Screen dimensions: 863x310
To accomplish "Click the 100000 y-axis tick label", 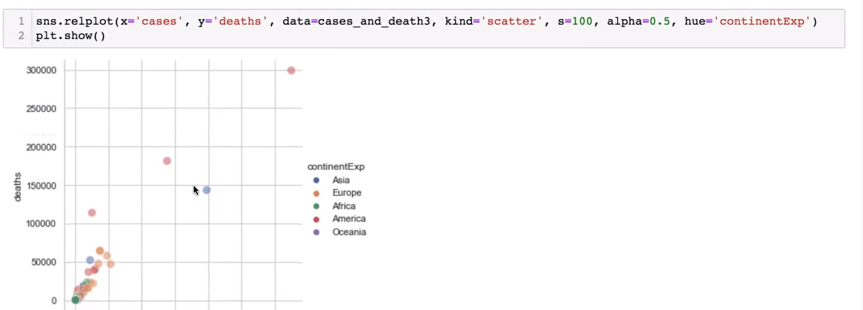I will pos(42,224).
